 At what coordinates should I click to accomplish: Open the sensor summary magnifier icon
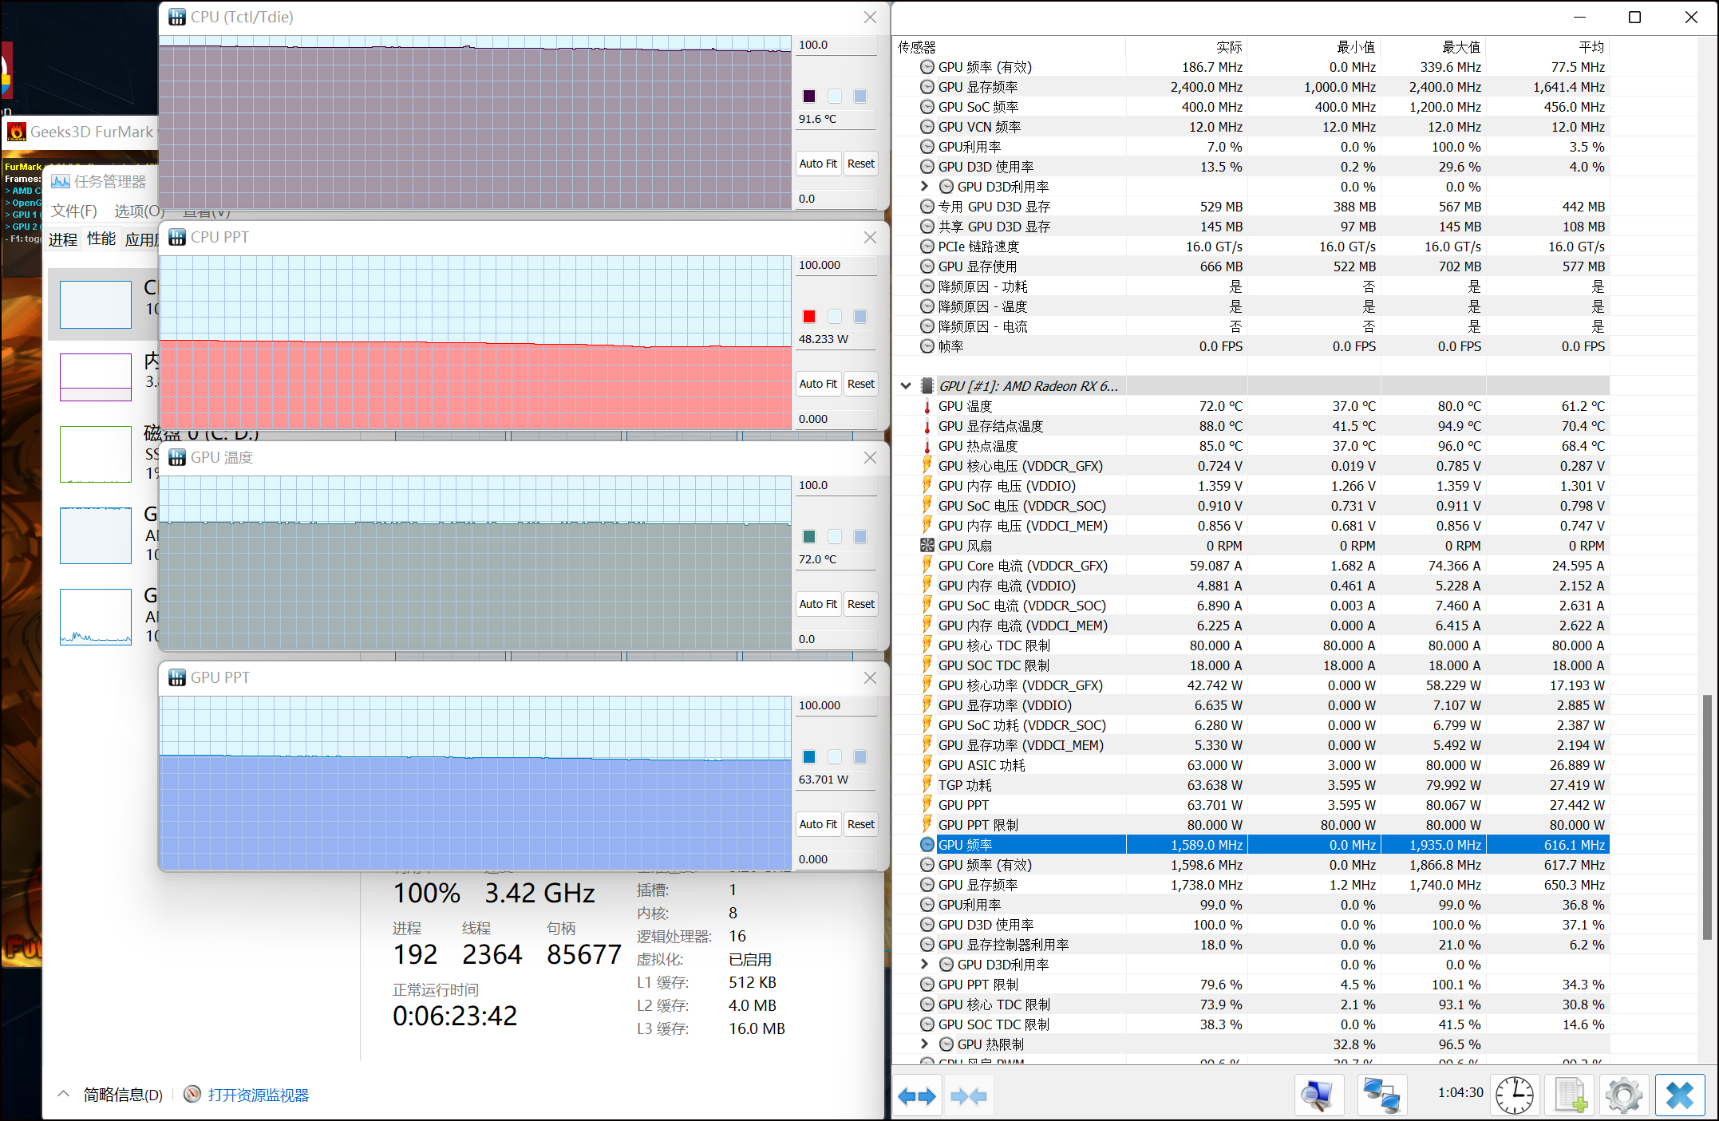tap(1318, 1095)
